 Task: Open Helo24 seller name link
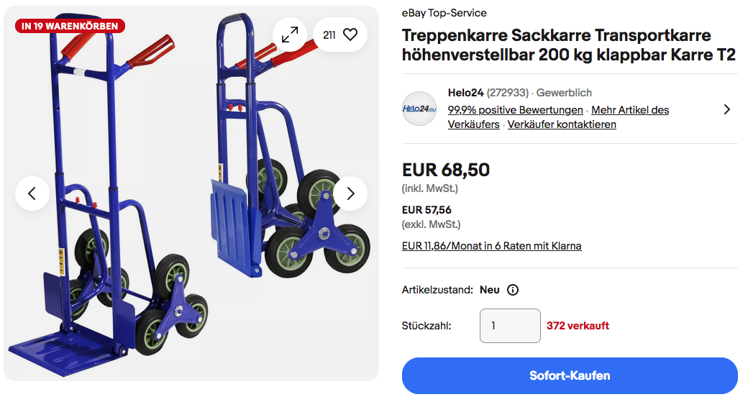pyautogui.click(x=465, y=93)
